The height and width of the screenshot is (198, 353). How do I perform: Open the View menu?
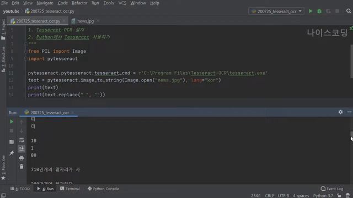coord(28,3)
